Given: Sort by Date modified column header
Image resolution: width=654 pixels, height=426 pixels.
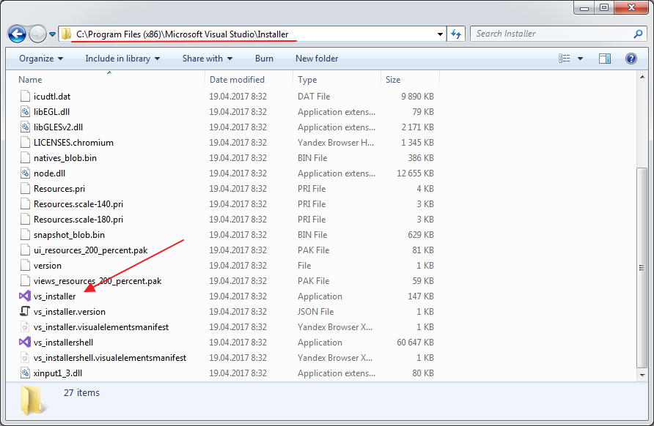Looking at the screenshot, I should [249, 80].
